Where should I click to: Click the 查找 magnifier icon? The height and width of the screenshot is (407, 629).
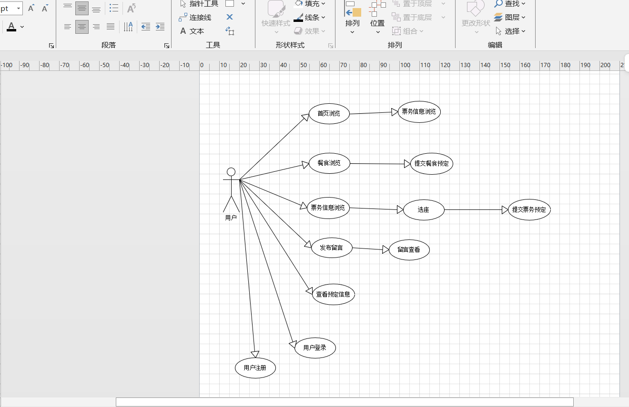point(498,3)
